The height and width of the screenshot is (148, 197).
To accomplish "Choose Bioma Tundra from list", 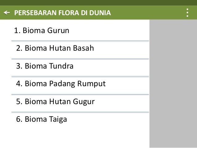I will (x=45, y=66).
